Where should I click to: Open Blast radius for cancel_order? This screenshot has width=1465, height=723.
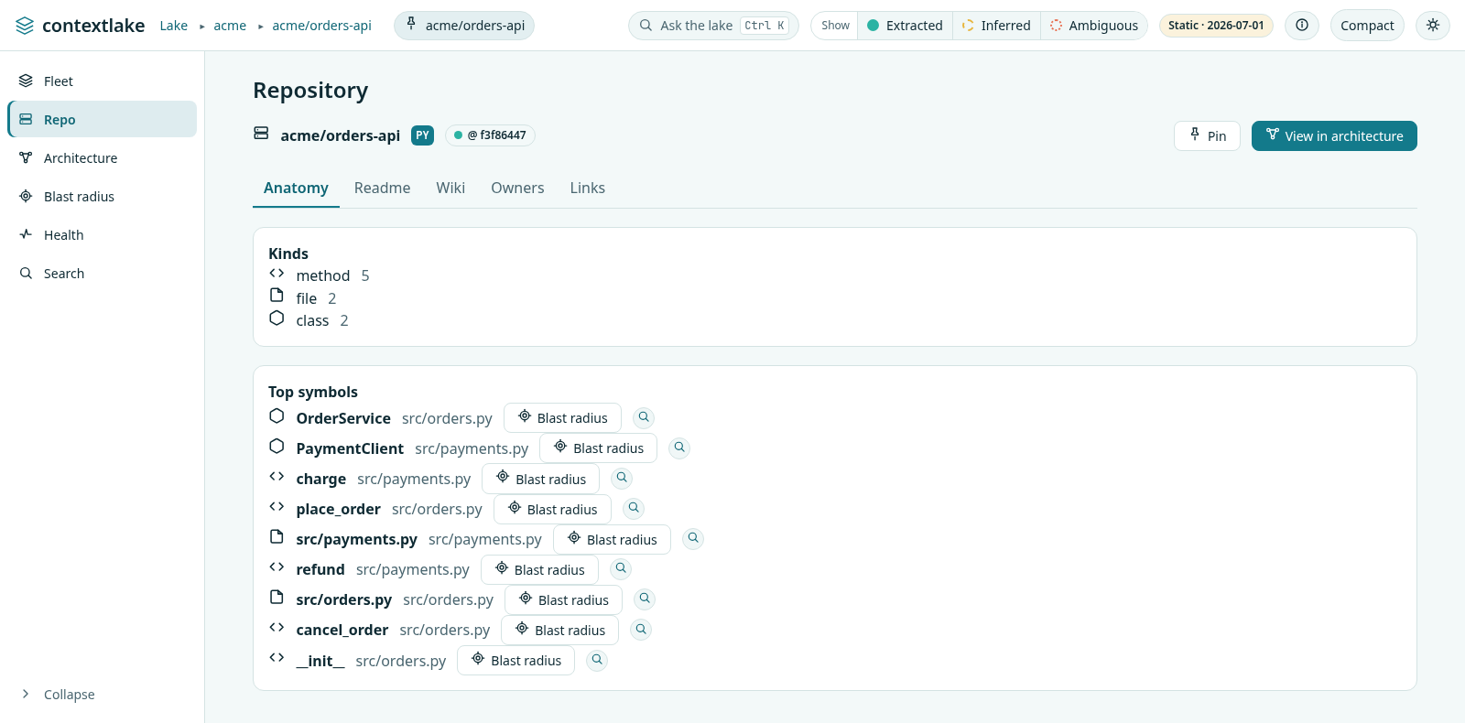point(559,630)
